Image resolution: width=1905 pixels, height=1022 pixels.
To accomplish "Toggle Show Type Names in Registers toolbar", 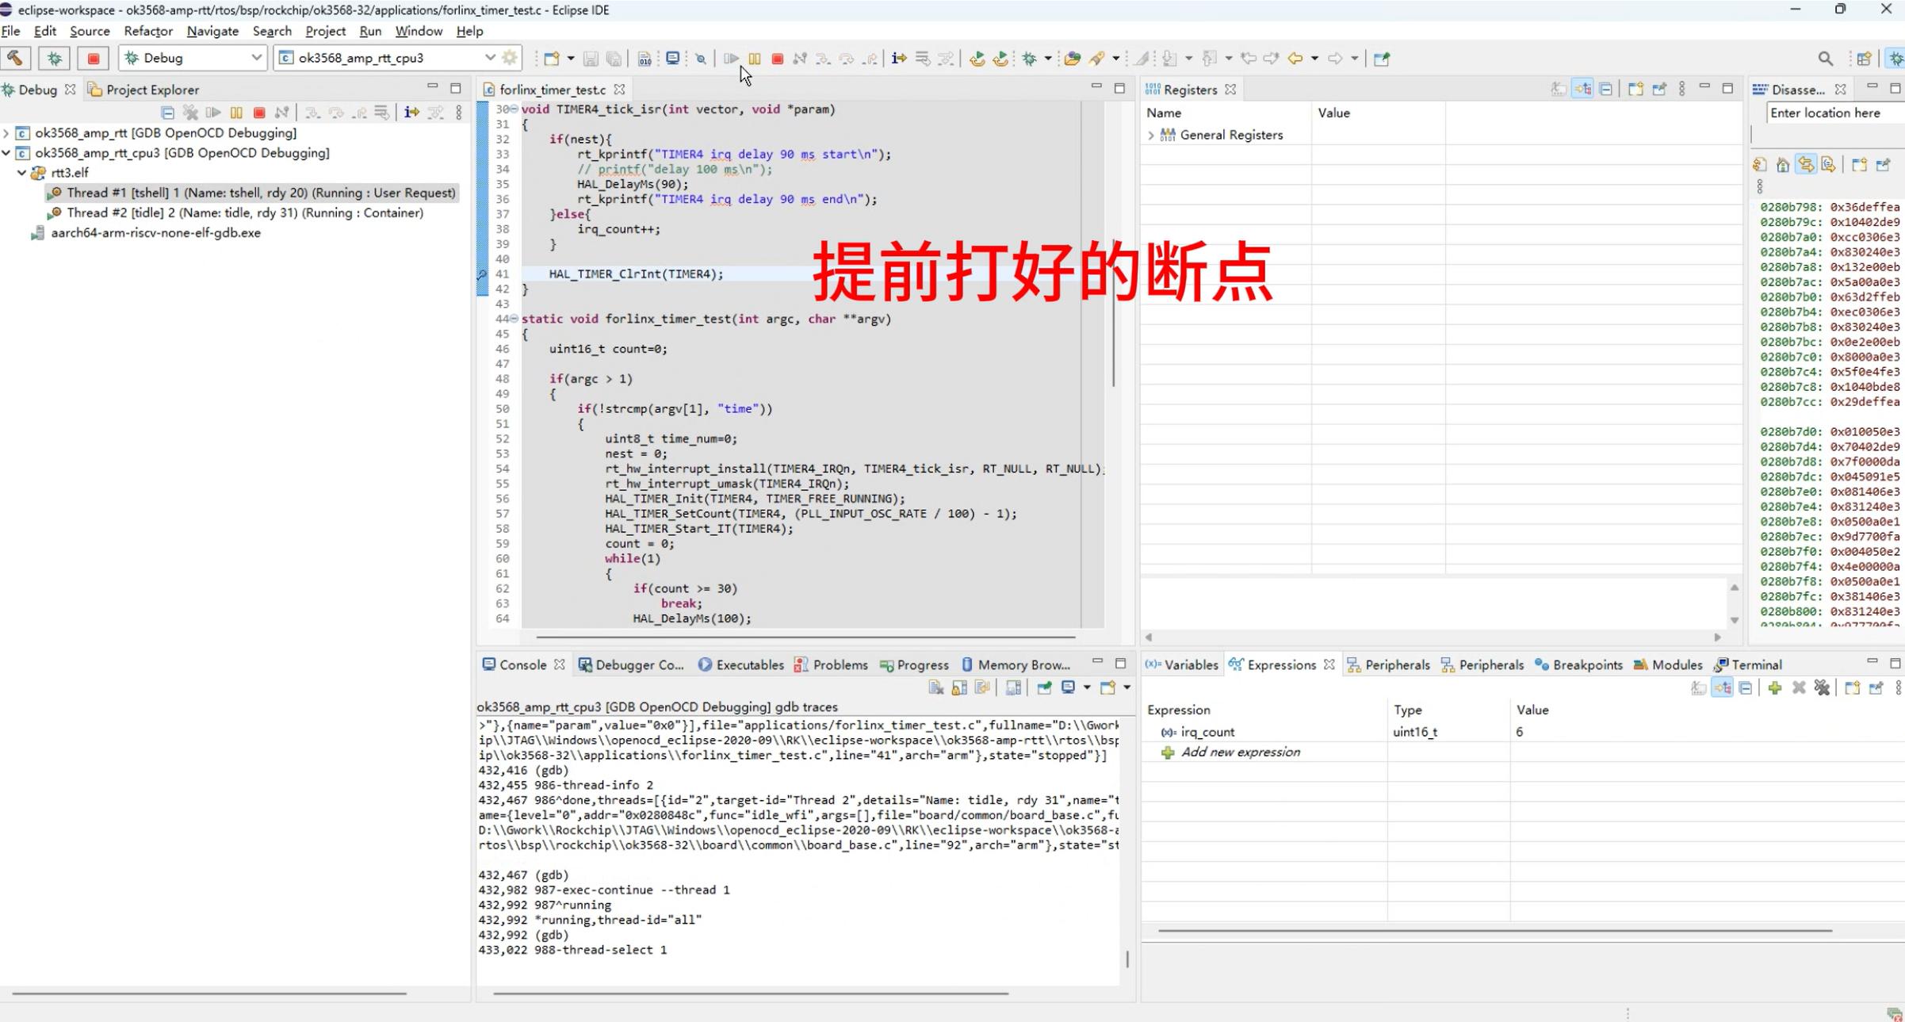I will (1559, 90).
